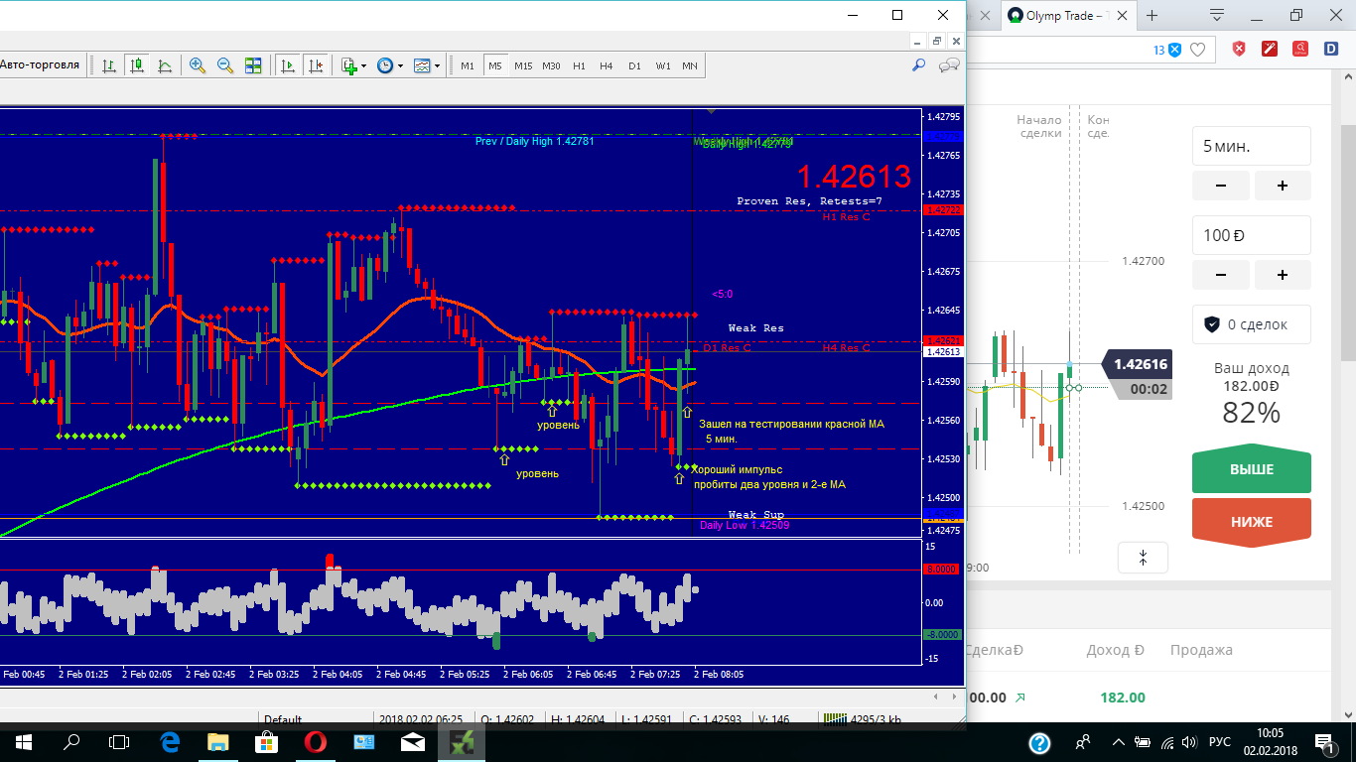Tile chart windows in MetaTrader
Viewport: 1356px width, 762px height.
click(253, 65)
